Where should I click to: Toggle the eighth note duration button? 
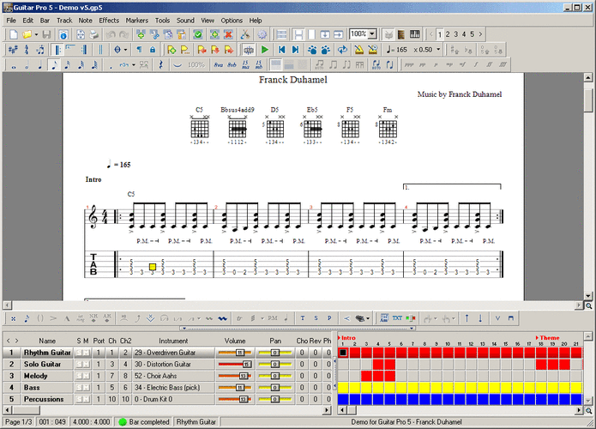[x=53, y=65]
